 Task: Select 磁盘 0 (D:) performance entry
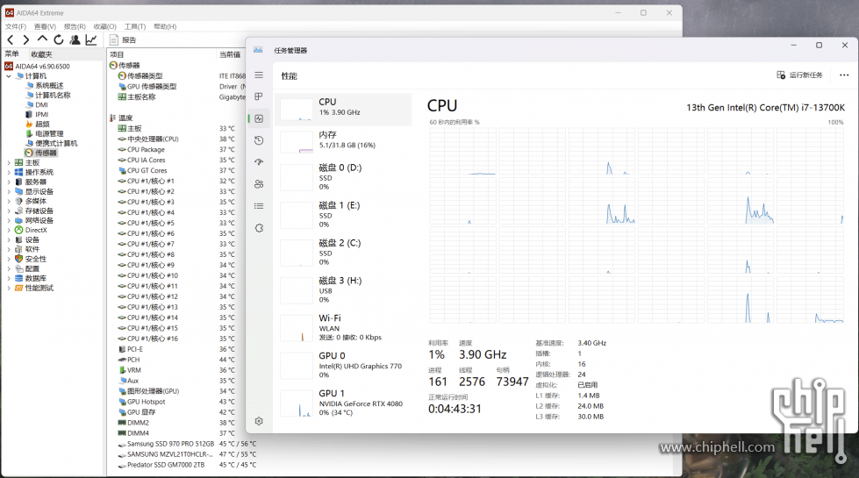[x=343, y=177]
